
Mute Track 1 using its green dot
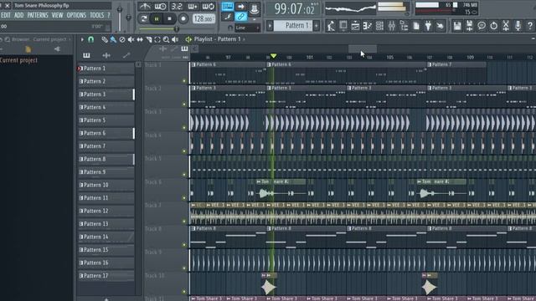pos(184,81)
